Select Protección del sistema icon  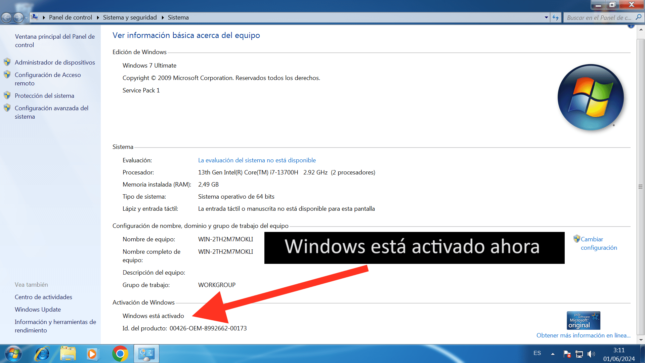[6, 95]
